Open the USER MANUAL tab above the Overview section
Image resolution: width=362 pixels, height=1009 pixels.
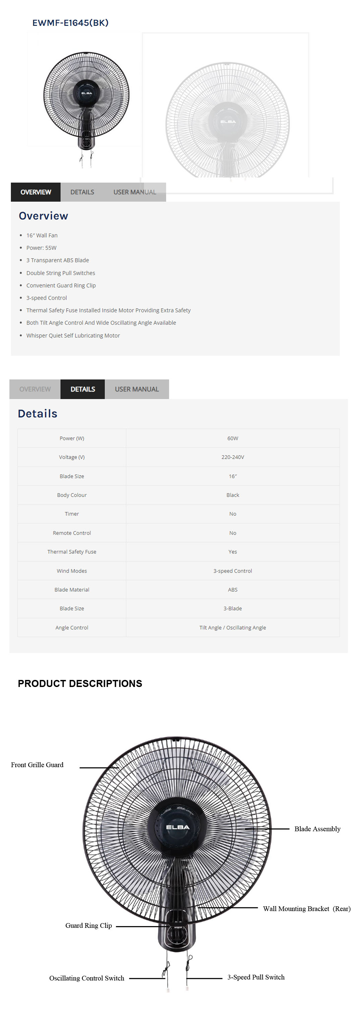click(x=135, y=192)
